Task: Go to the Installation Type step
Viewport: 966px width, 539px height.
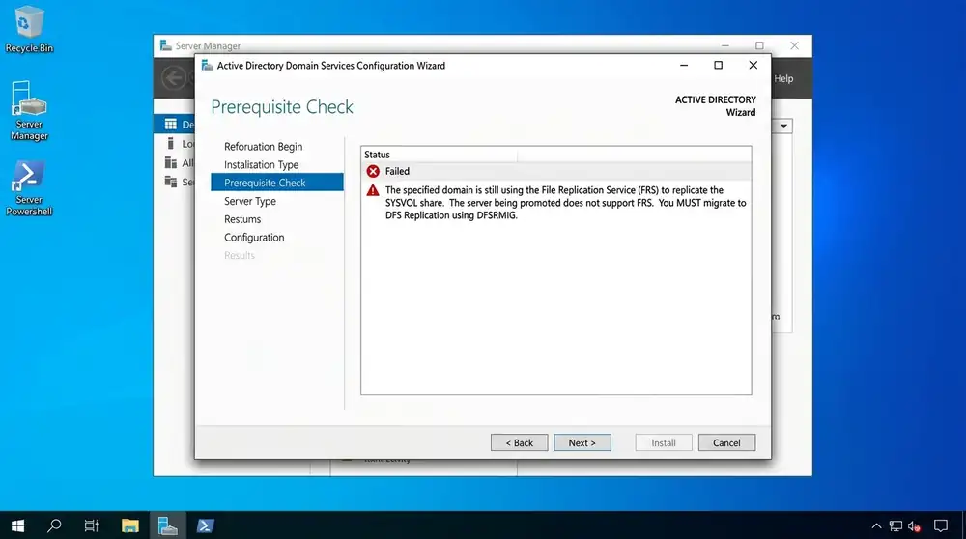Action: click(x=261, y=164)
